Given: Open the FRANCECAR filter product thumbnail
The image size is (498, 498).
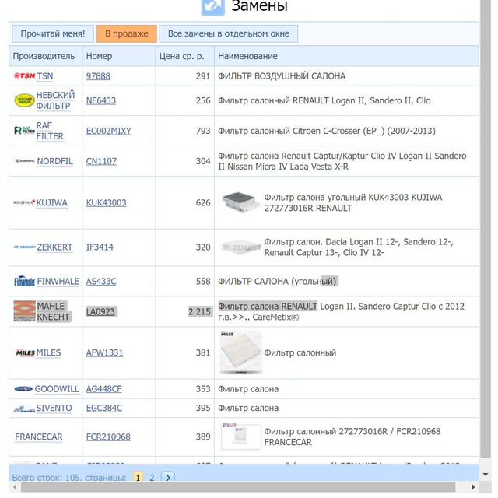Looking at the screenshot, I should tap(240, 437).
